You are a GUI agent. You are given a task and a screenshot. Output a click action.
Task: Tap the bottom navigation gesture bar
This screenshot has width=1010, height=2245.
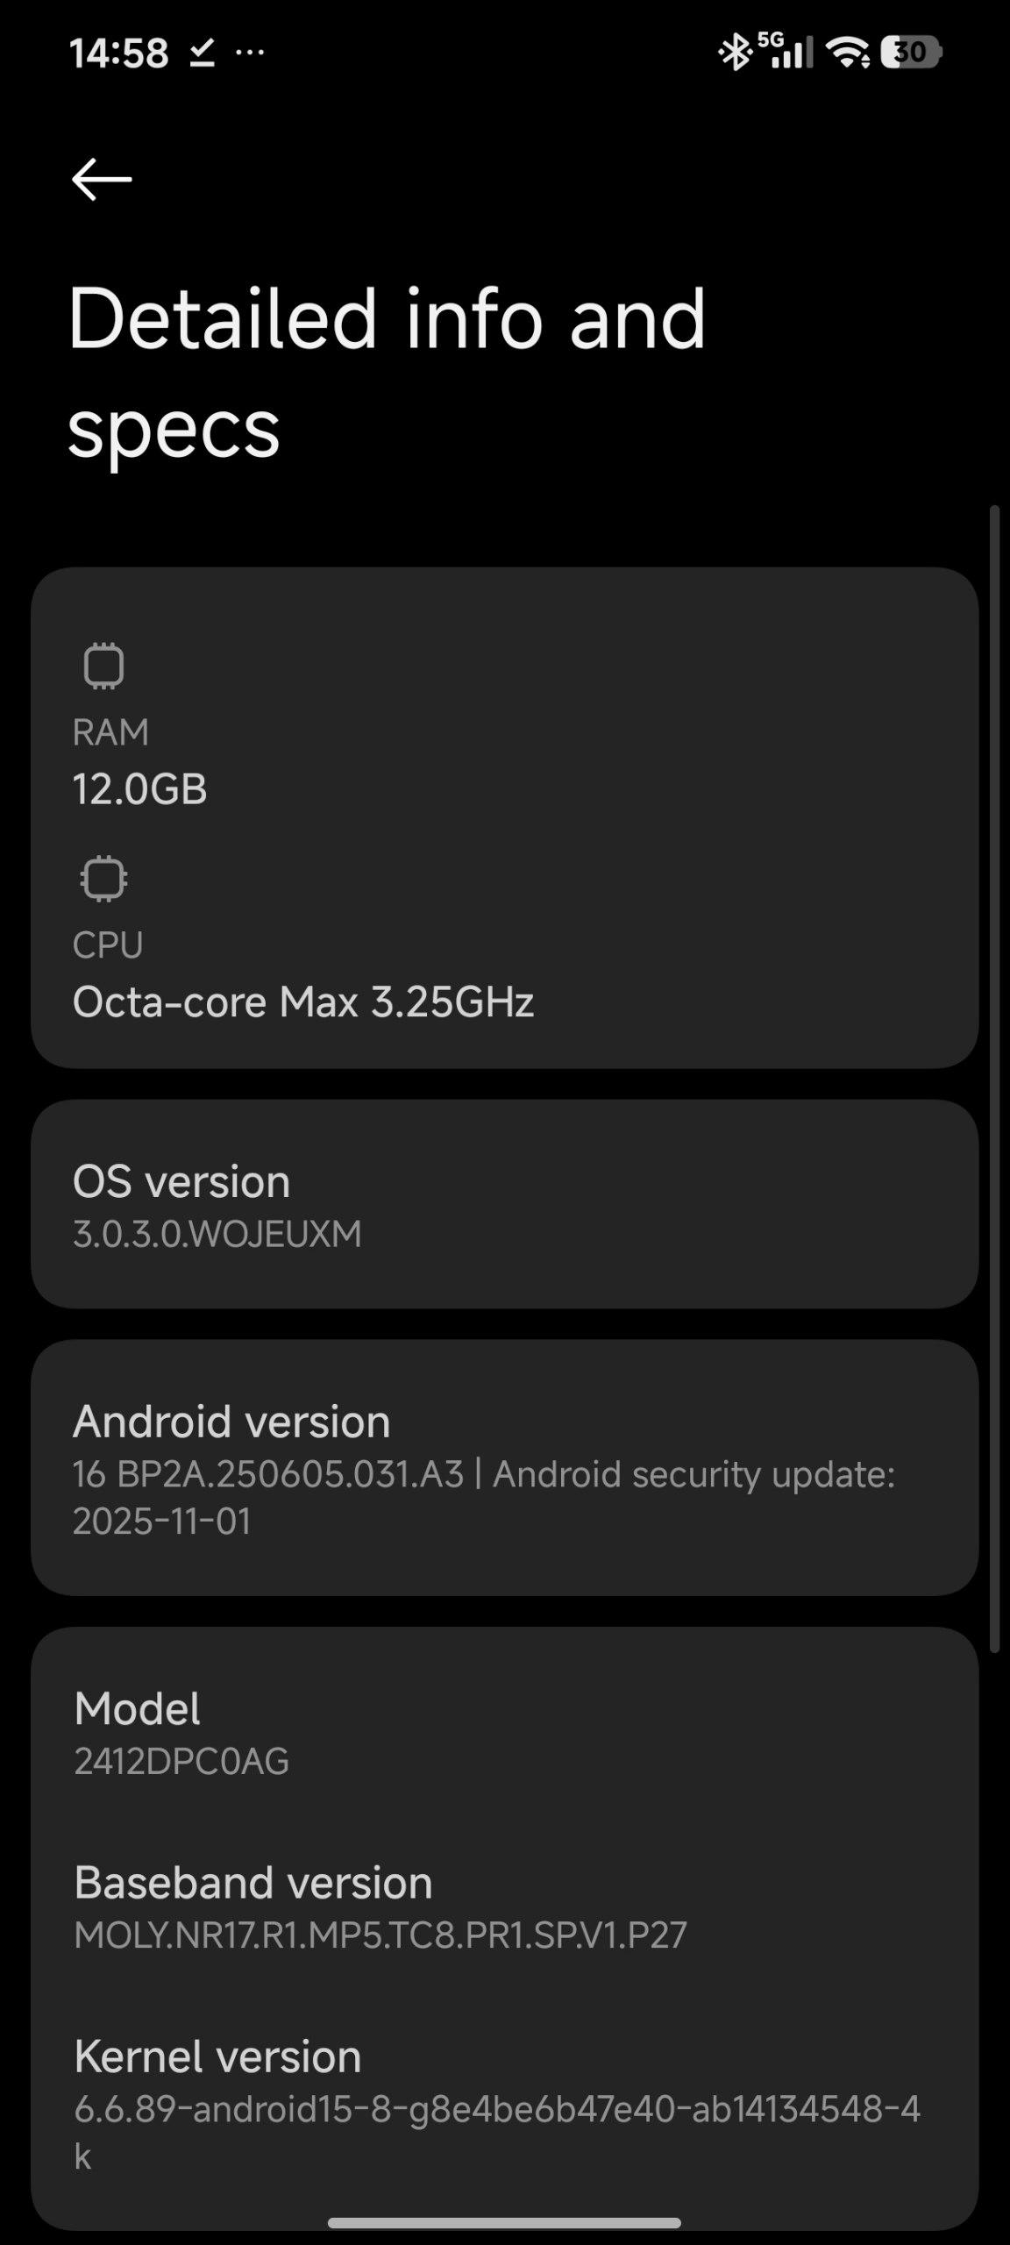504,2222
